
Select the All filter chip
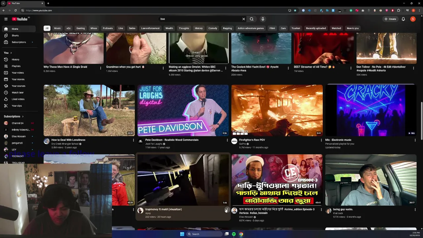click(x=47, y=28)
